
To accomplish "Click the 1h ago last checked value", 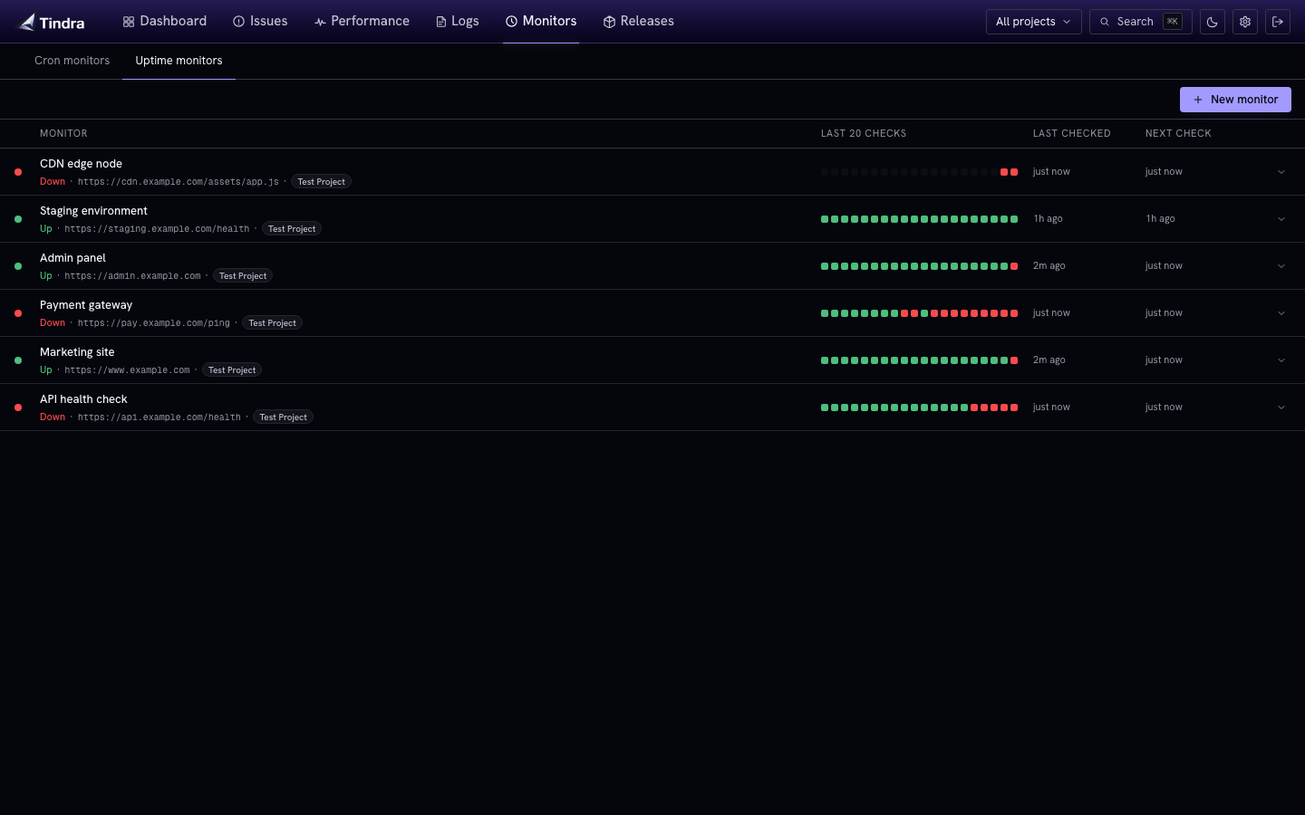I will [1048, 219].
